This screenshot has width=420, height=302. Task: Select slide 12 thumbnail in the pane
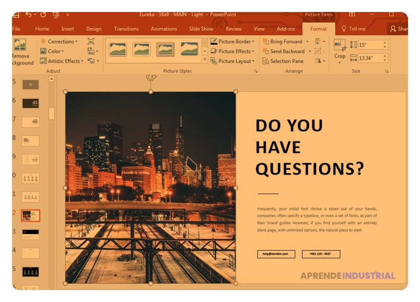click(31, 216)
